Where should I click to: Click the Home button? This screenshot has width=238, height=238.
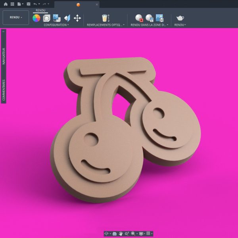(6, 4)
